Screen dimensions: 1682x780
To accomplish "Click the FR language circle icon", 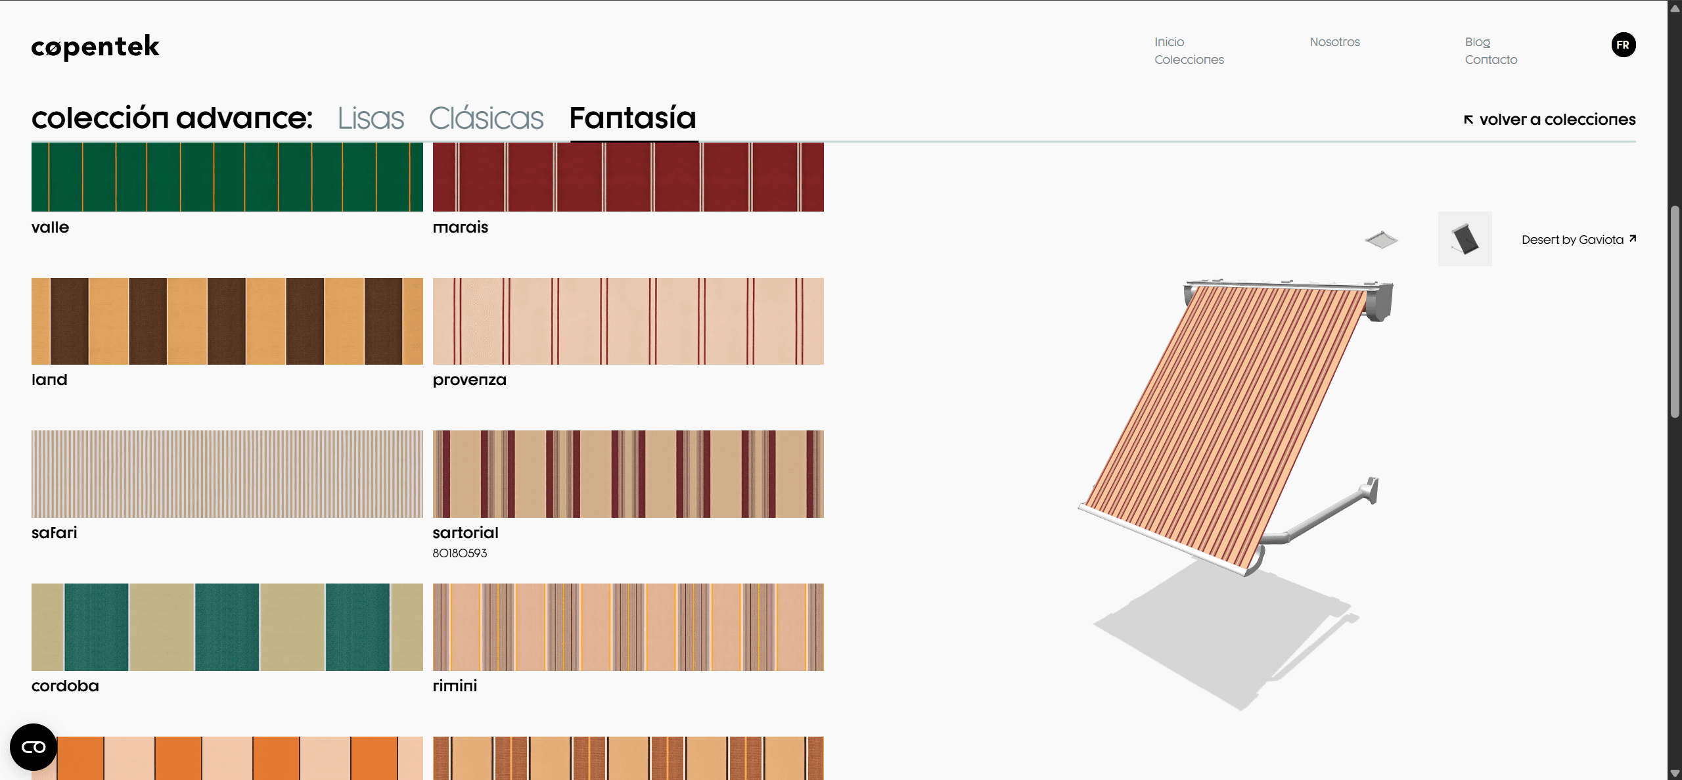I will [1623, 45].
